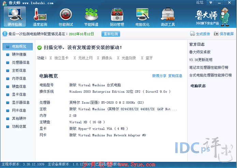Open the 电脑优化 PC optimization tool
Viewport: 237px width, 168px height.
click(x=143, y=17)
